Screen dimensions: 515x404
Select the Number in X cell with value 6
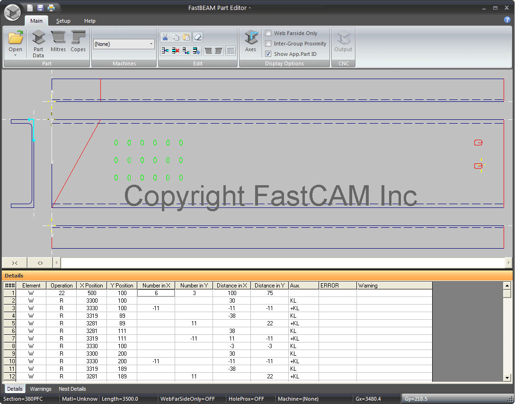click(156, 293)
